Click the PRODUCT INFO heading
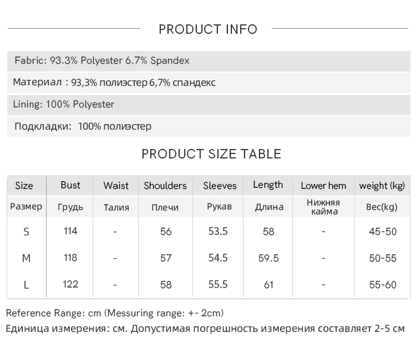 208,29
